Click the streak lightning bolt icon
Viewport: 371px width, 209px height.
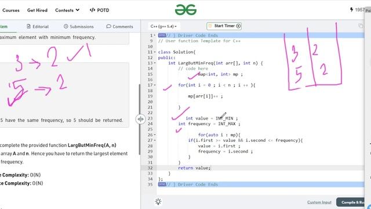[351, 10]
